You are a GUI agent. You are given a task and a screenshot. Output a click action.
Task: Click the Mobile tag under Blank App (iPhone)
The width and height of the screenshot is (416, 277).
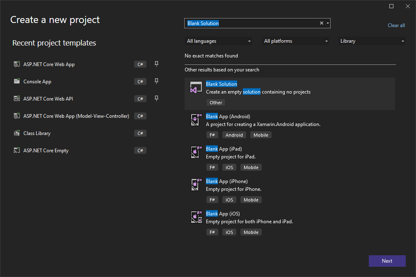[251, 199]
